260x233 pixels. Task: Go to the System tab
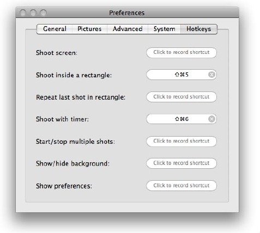[x=165, y=29]
